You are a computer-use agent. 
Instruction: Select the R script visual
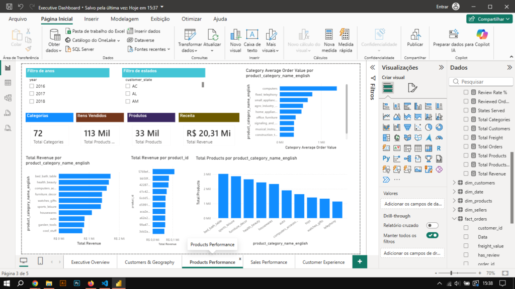coord(439,148)
